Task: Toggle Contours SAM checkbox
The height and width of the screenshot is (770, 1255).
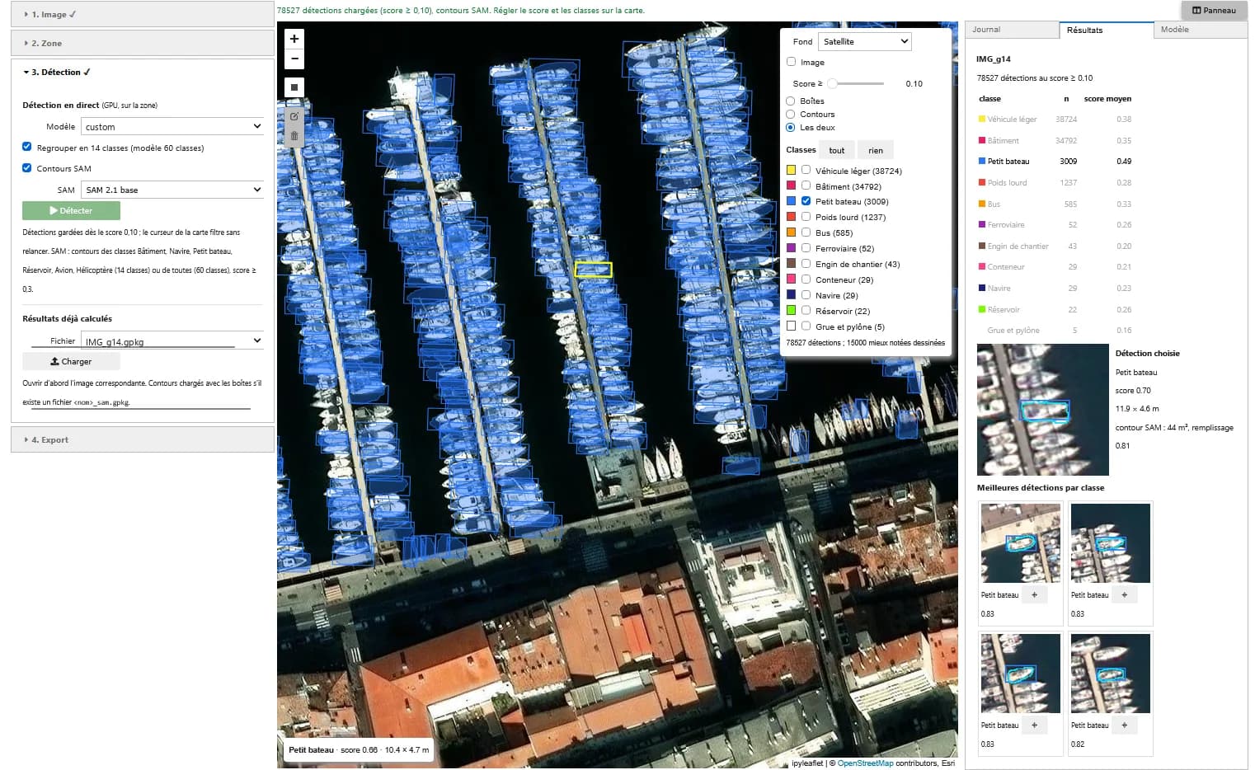Action: coord(27,167)
